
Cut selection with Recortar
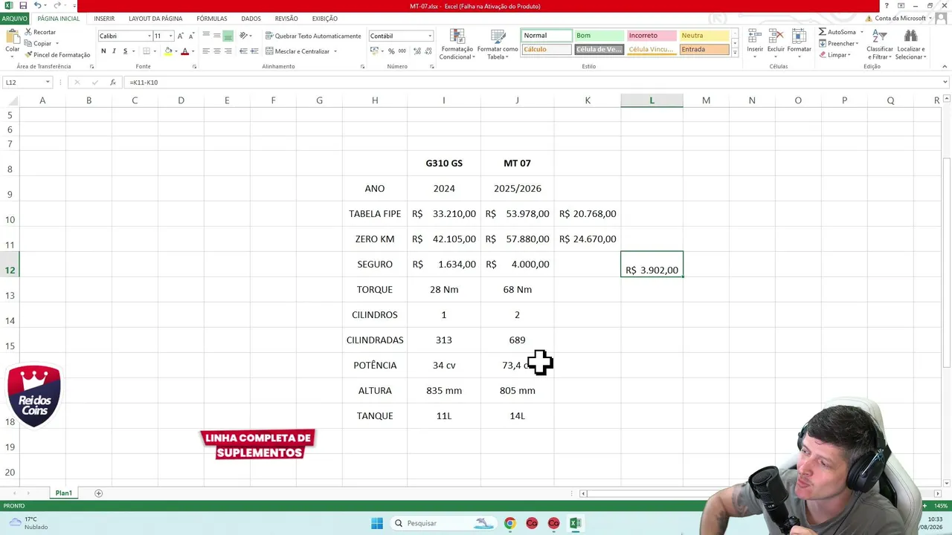[x=40, y=32]
